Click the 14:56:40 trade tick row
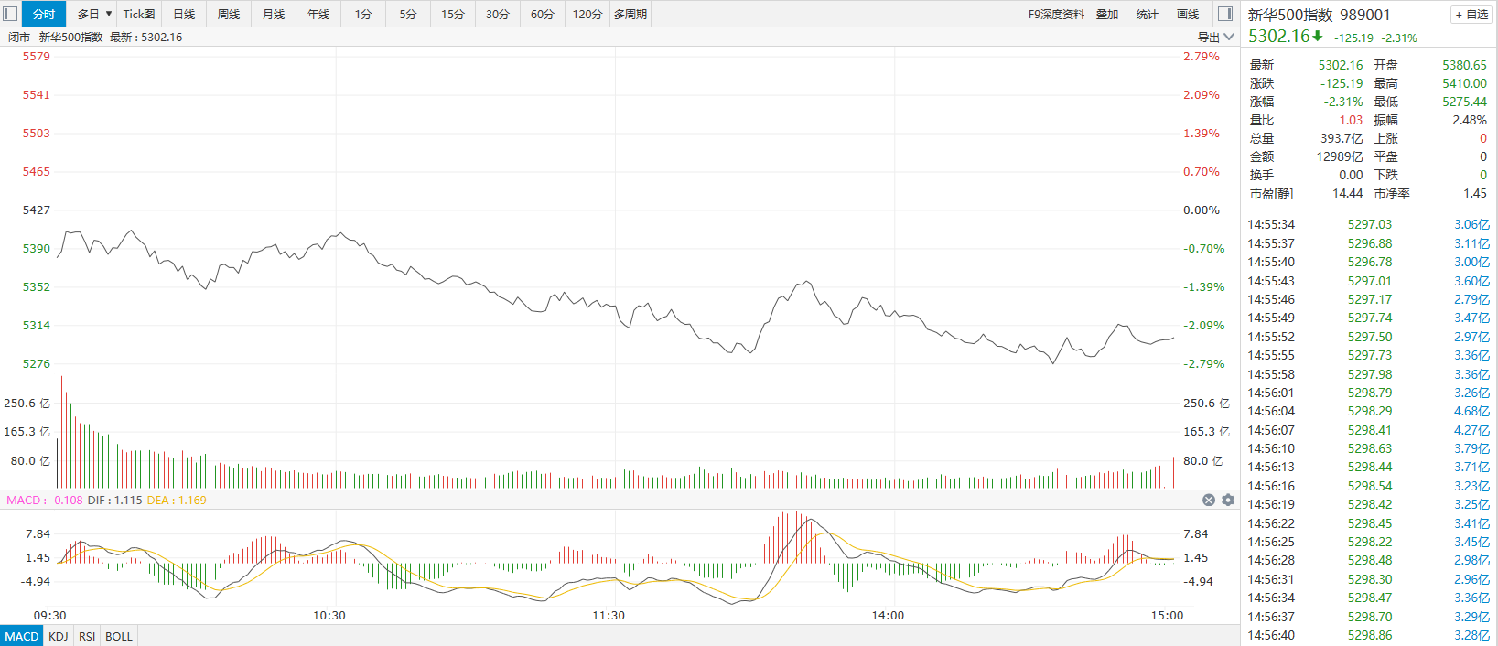This screenshot has width=1498, height=646. [1369, 635]
